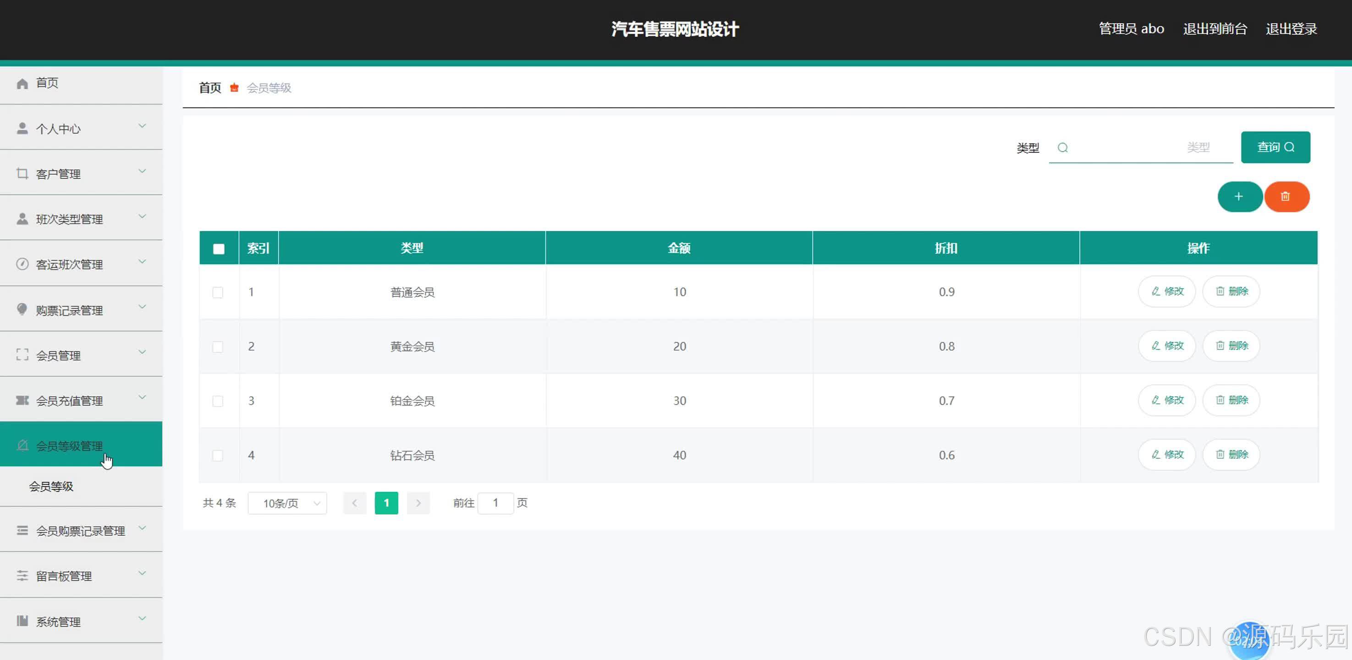Click the 修改 button for 黄金会员

tap(1166, 346)
